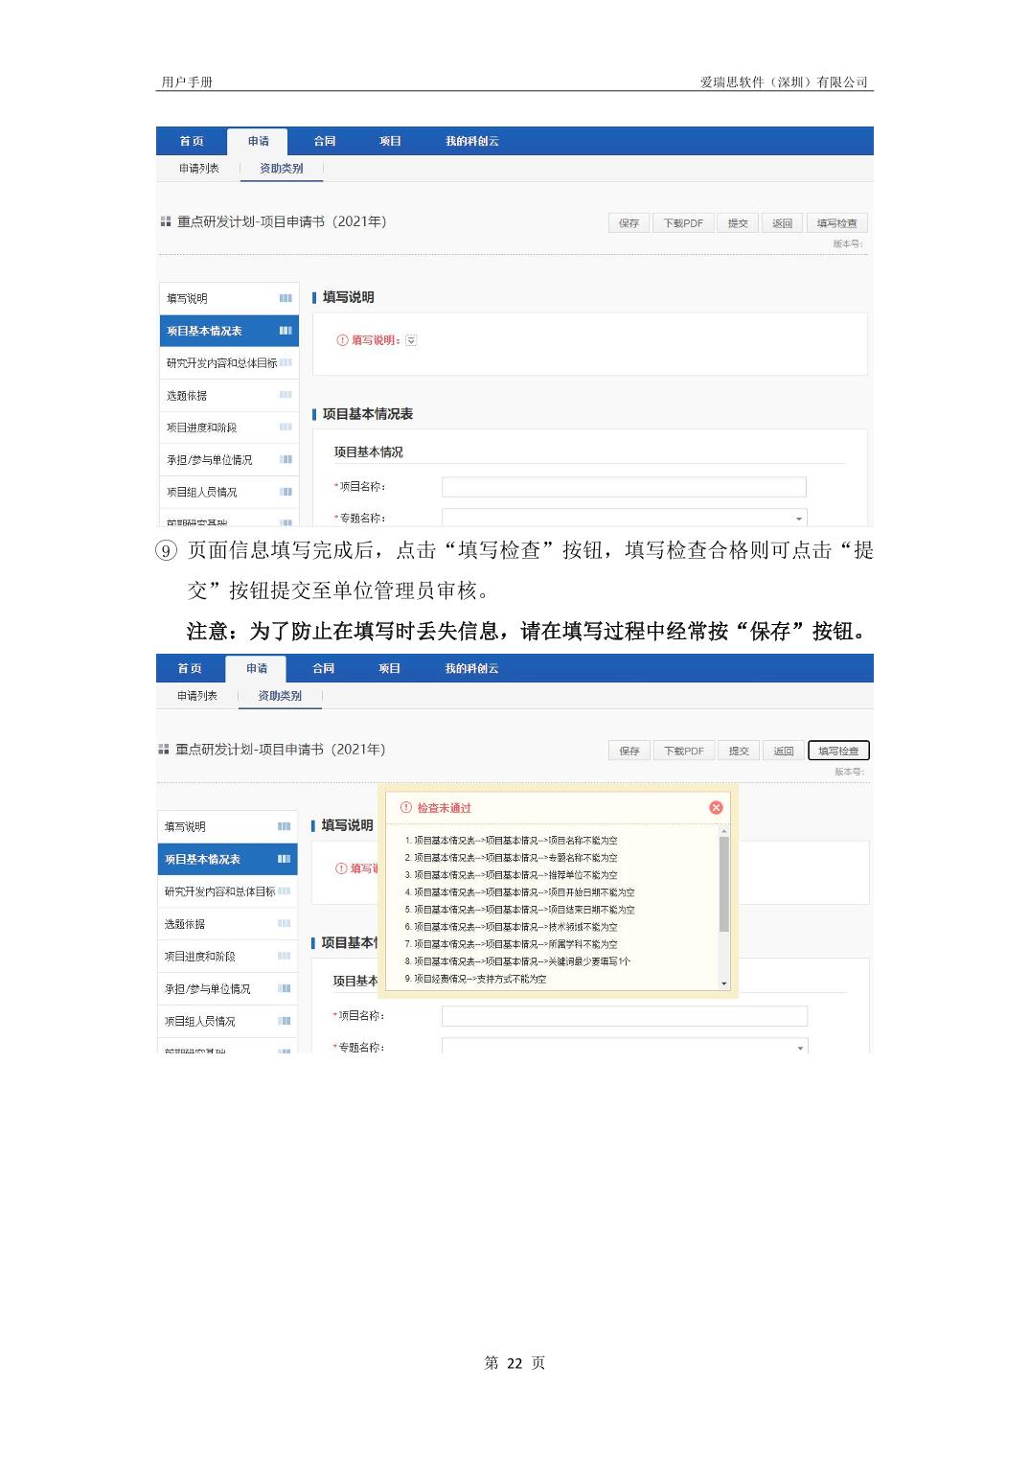
Task: Click the bar icon beside 项目进度和阶段 in lower sidebar
Action: [x=285, y=956]
